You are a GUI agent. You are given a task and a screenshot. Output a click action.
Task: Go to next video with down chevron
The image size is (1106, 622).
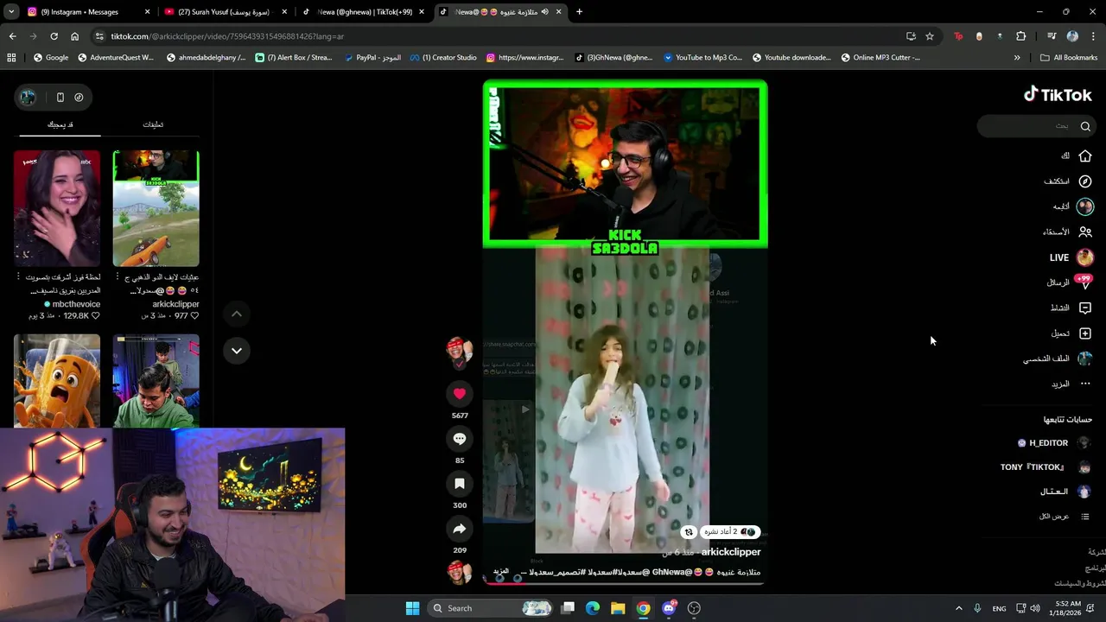(x=237, y=351)
